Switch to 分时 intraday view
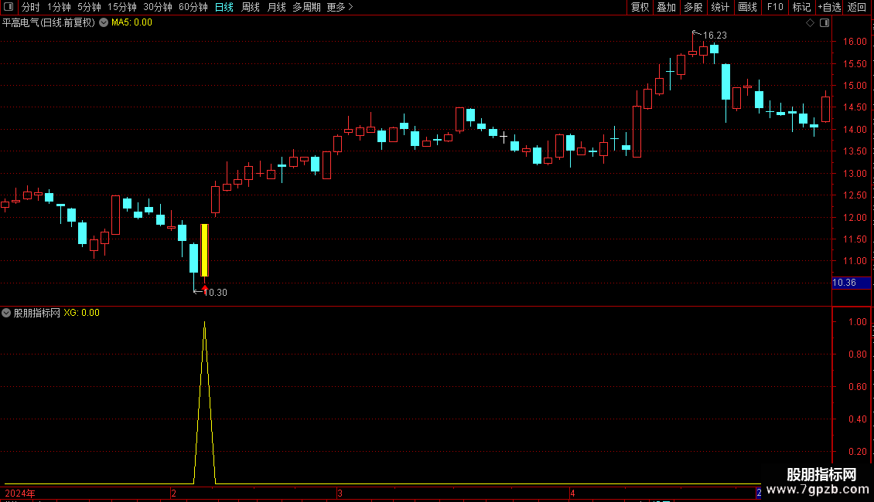This screenshot has height=502, width=874. pyautogui.click(x=31, y=7)
